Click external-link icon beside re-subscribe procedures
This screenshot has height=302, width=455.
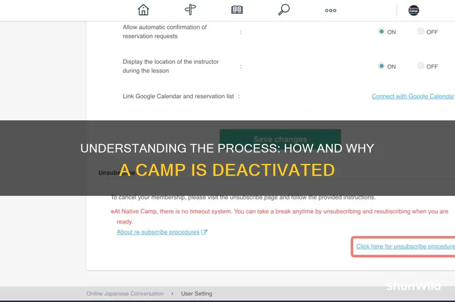click(x=204, y=232)
